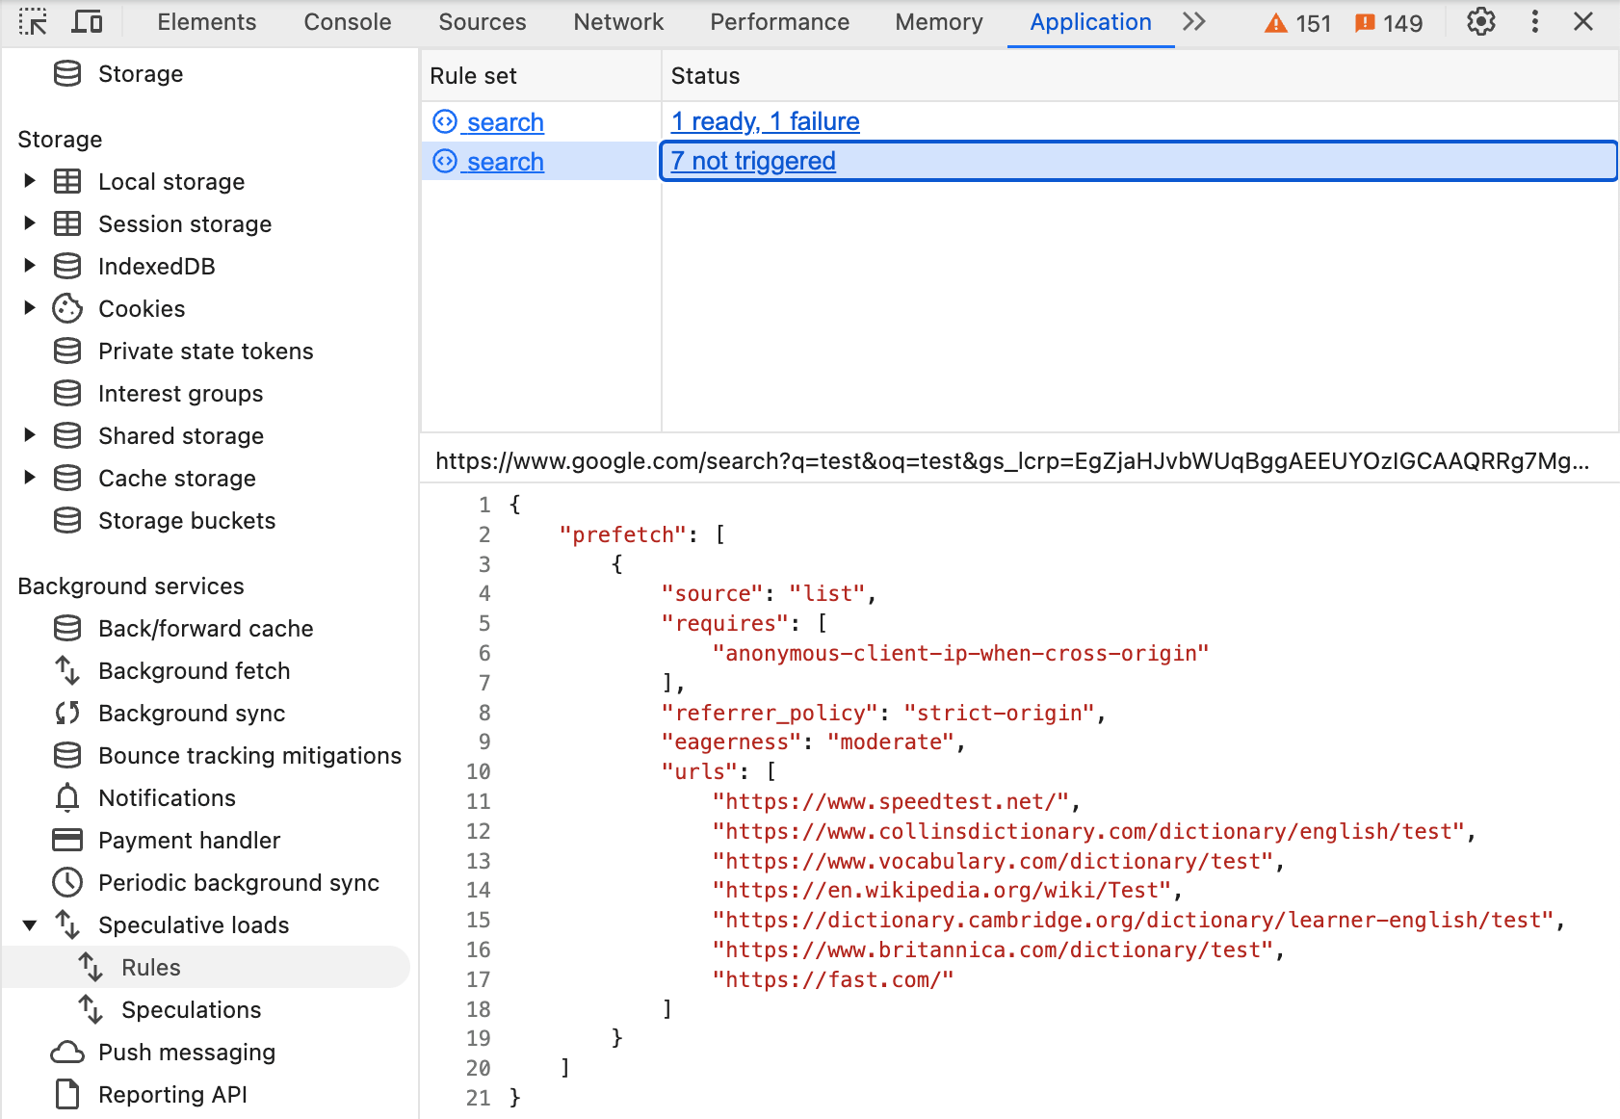Select the Payment handler card icon
Image resolution: width=1620 pixels, height=1119 pixels.
click(x=67, y=840)
